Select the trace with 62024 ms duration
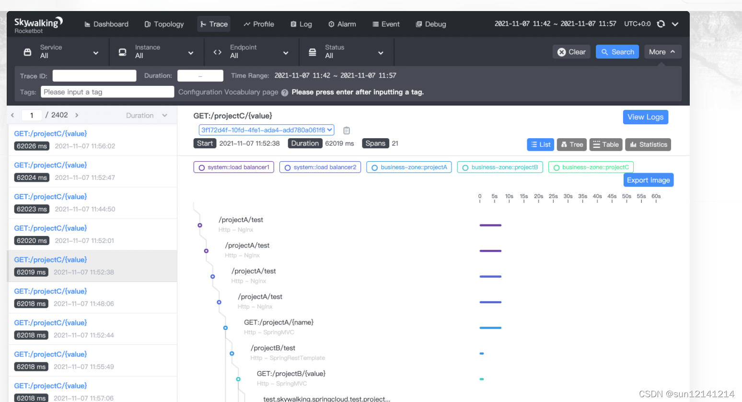This screenshot has height=402, width=742. (92, 171)
